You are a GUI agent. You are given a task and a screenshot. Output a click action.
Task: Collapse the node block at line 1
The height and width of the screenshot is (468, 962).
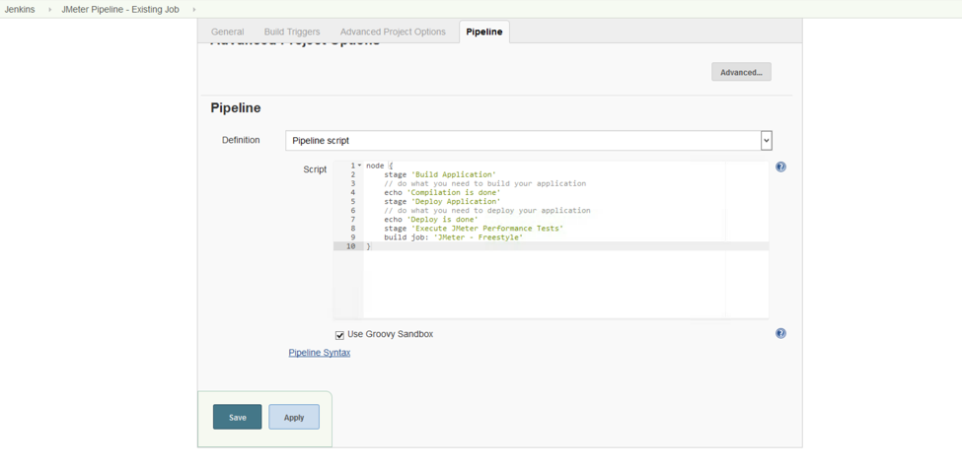pyautogui.click(x=360, y=166)
